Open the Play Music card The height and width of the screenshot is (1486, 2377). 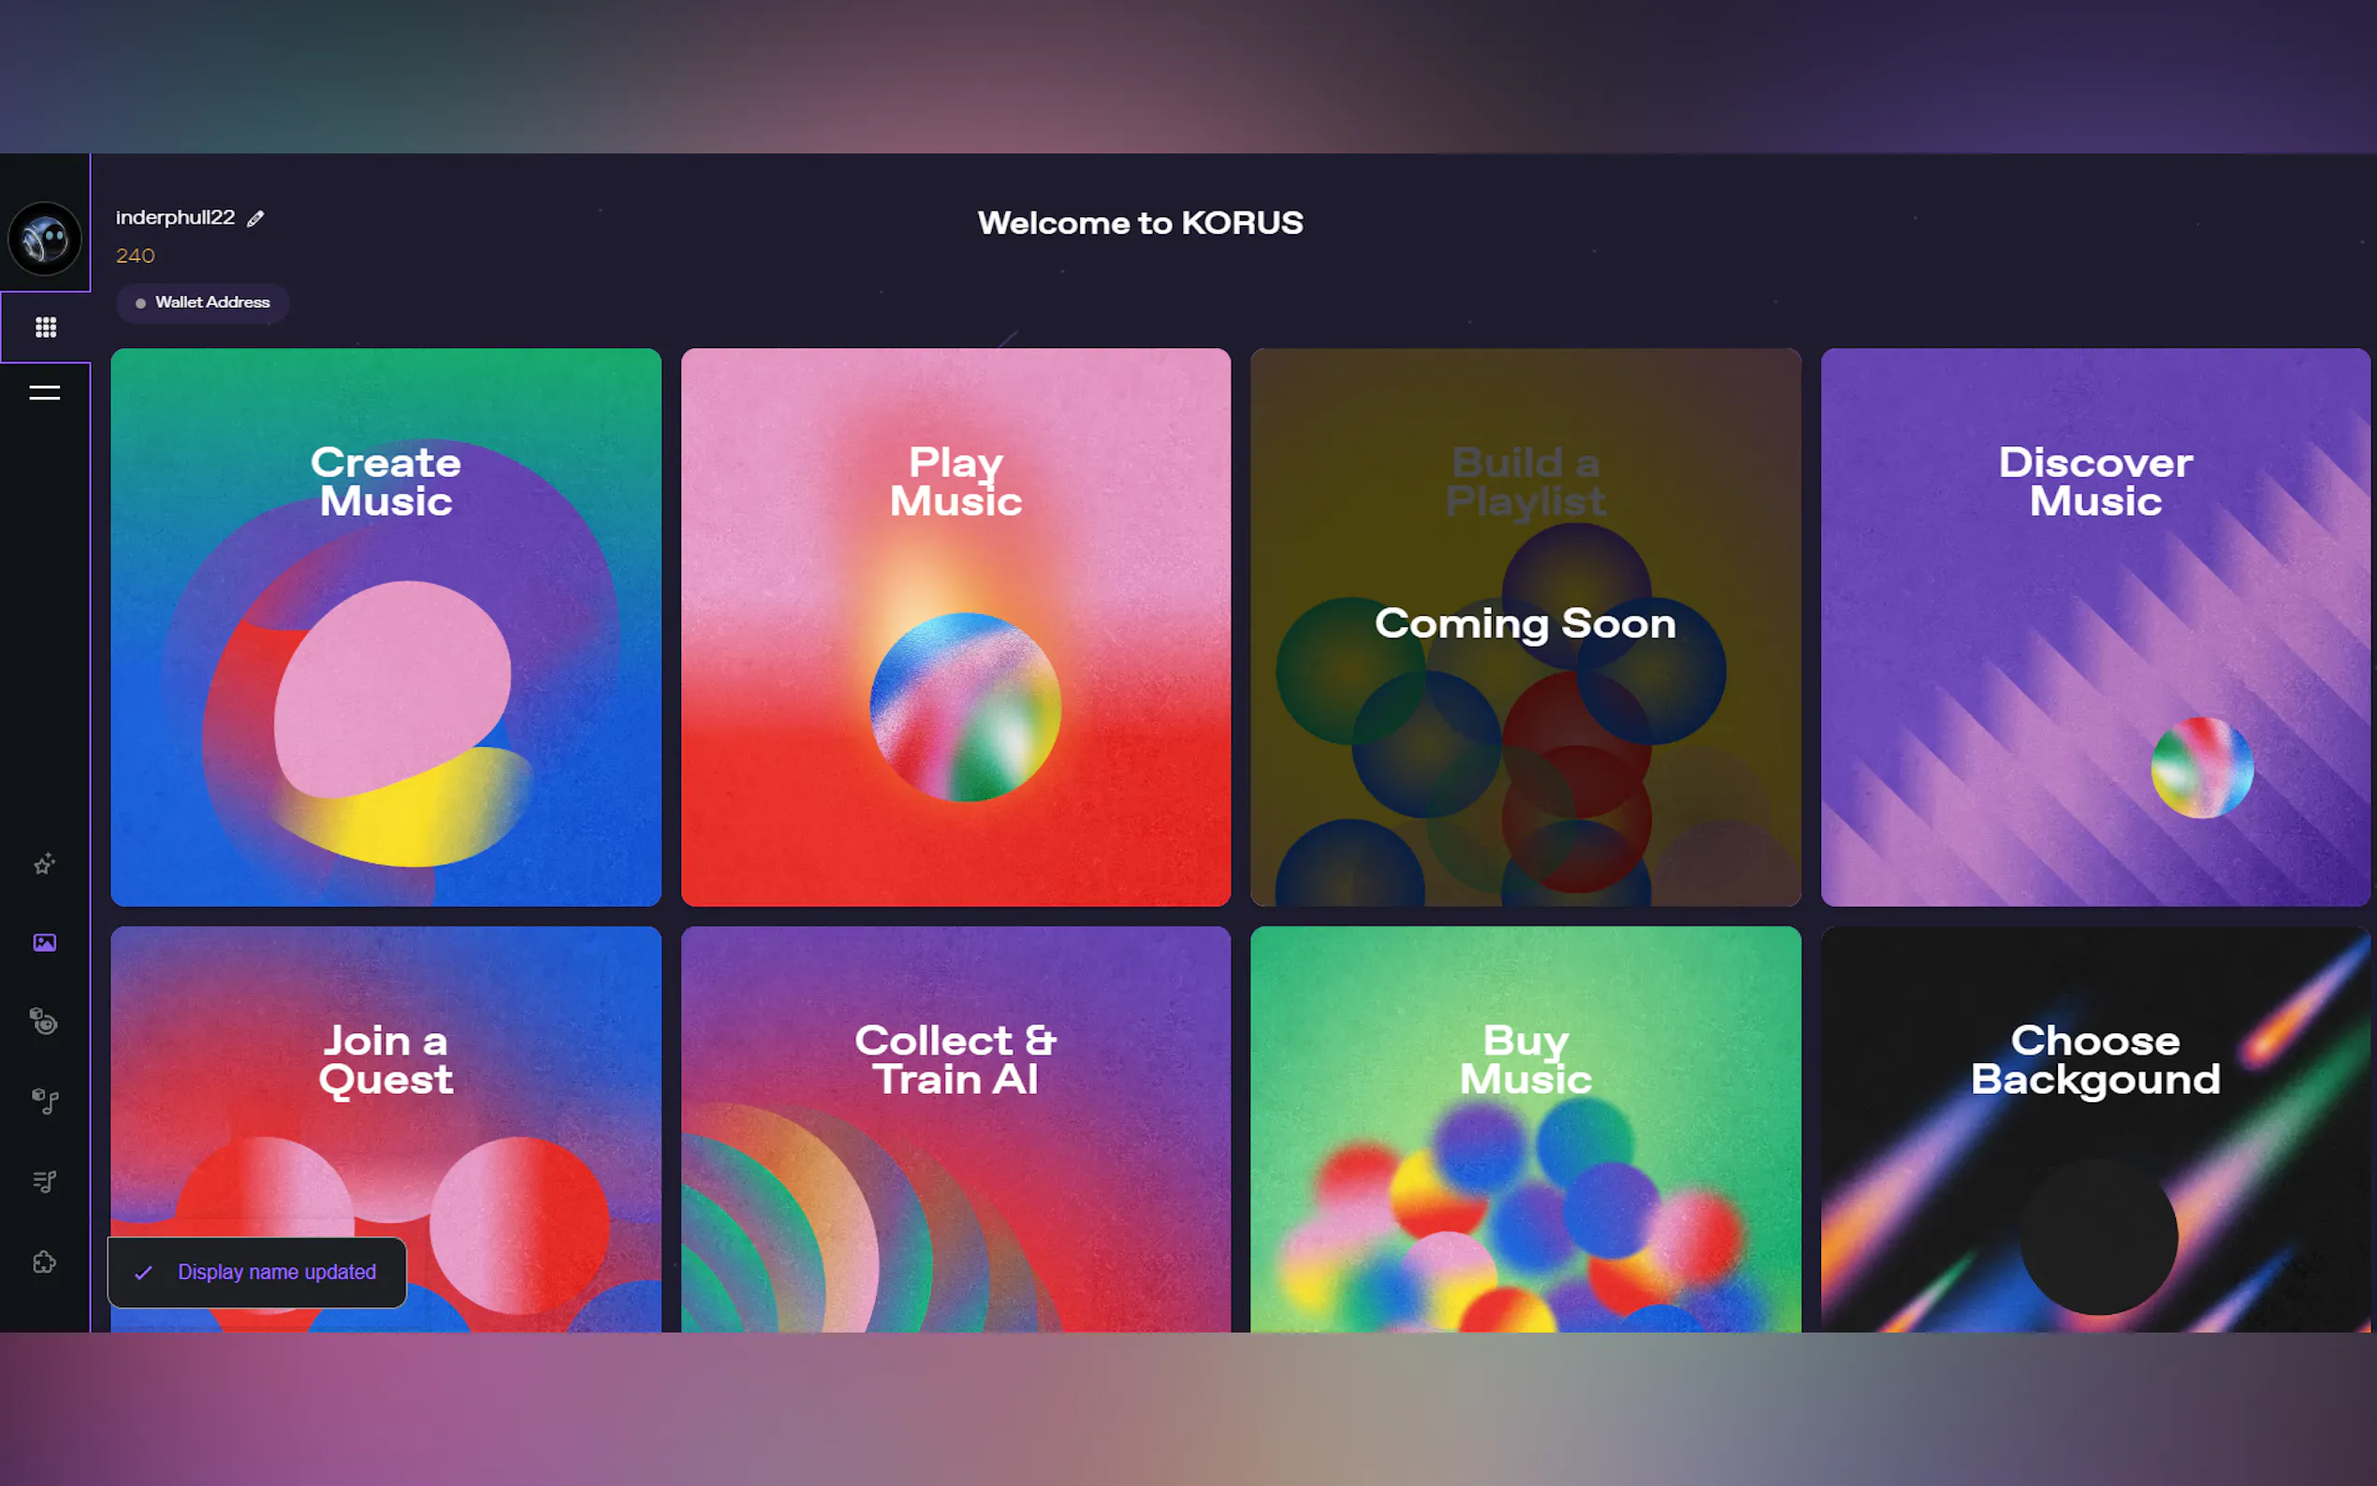pos(955,627)
